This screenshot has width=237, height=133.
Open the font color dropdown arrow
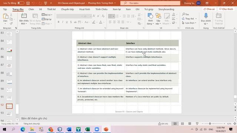coord(104,22)
